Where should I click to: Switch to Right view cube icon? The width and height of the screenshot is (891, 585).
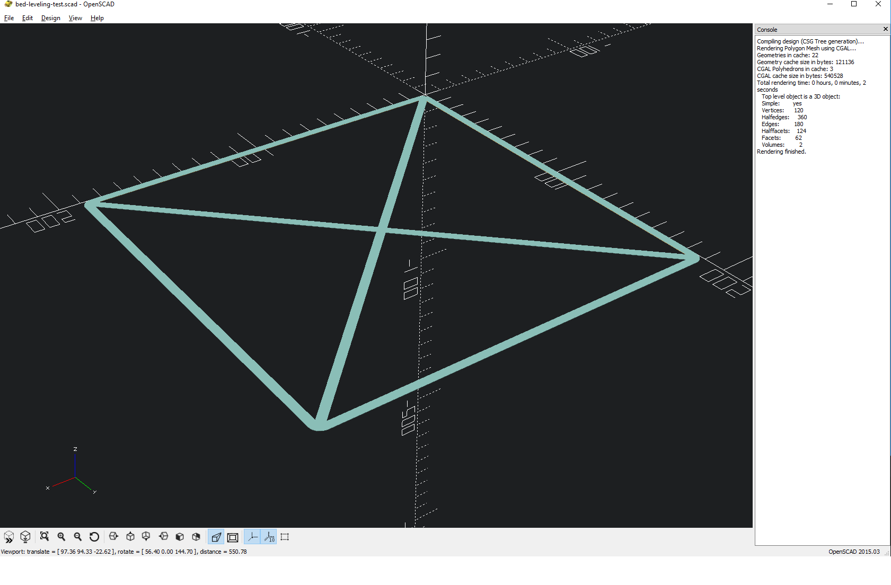(113, 537)
